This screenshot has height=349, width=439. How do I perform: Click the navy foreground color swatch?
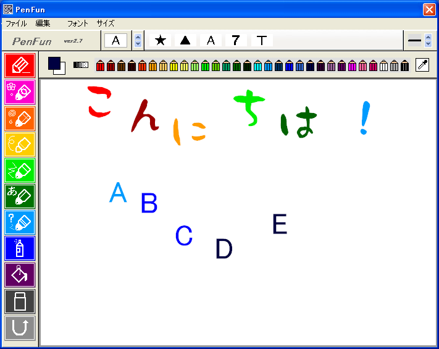tap(54, 63)
